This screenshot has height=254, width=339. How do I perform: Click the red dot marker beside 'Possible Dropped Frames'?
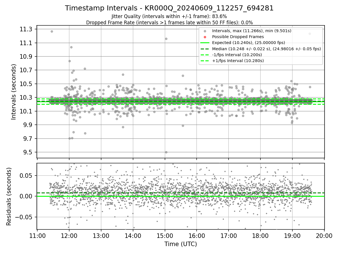point(205,37)
